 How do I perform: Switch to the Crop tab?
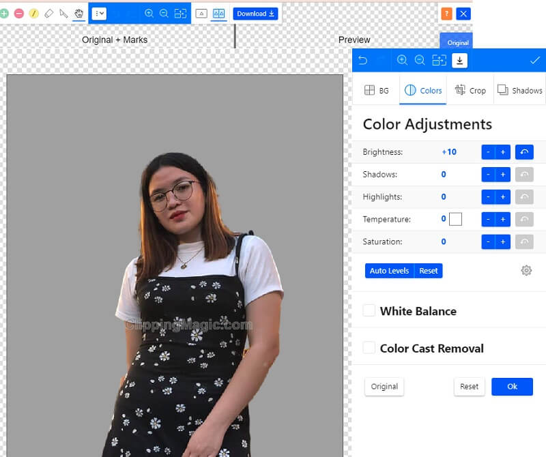coord(470,89)
